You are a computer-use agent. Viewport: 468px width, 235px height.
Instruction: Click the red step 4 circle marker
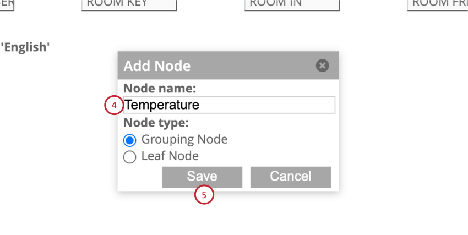pos(114,105)
